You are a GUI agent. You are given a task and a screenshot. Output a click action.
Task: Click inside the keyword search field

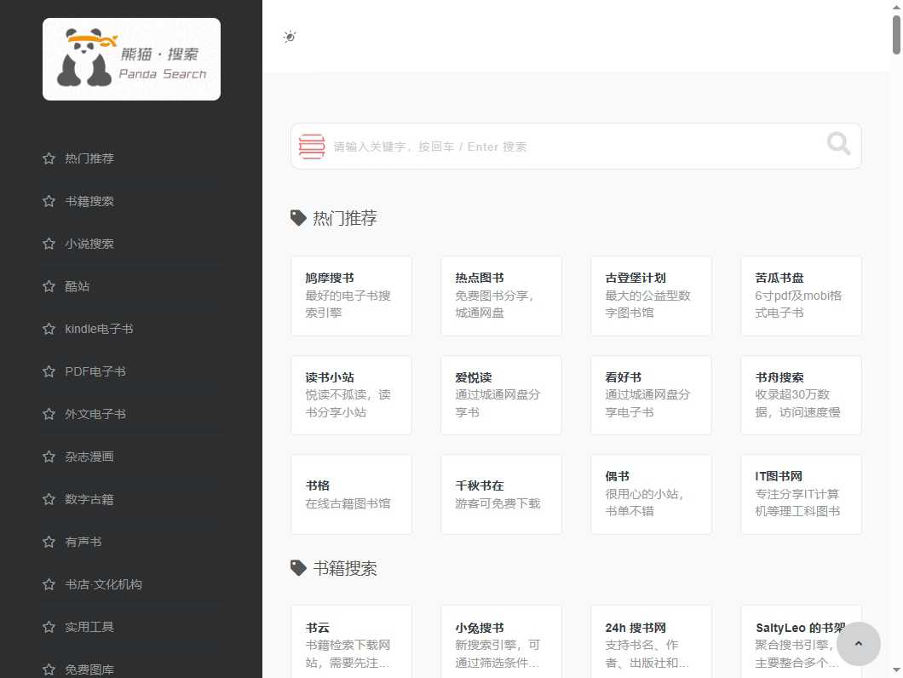(554, 146)
